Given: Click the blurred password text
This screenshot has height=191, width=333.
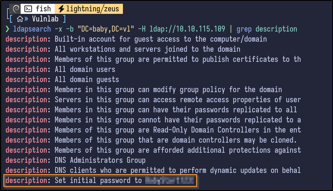Looking at the screenshot, I should [169, 181].
